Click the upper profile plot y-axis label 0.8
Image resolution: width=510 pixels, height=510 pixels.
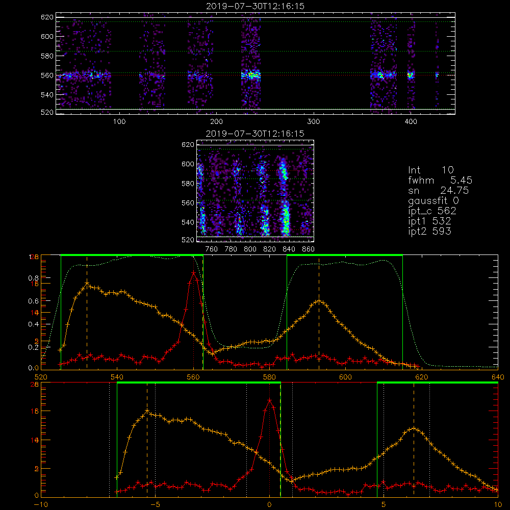click(x=34, y=278)
